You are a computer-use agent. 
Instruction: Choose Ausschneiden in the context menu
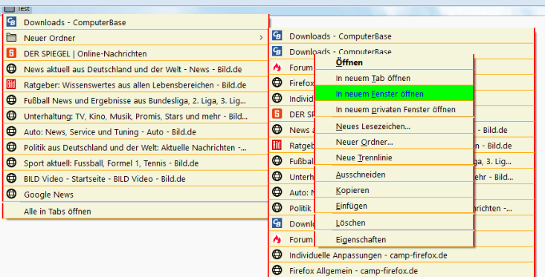pos(394,175)
